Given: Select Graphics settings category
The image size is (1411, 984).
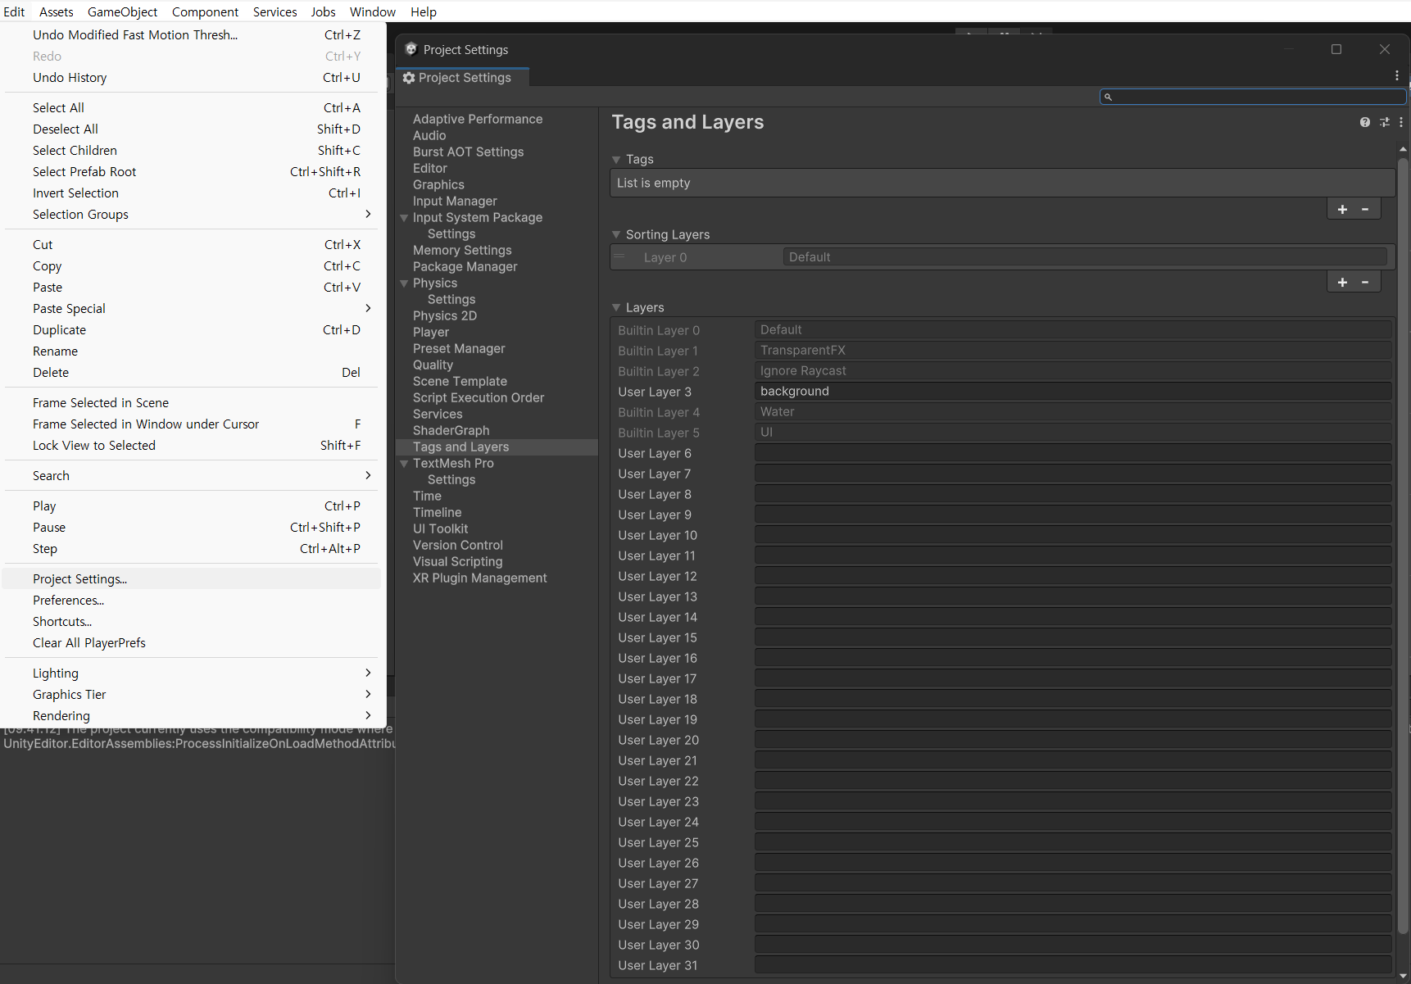Looking at the screenshot, I should coord(438,185).
